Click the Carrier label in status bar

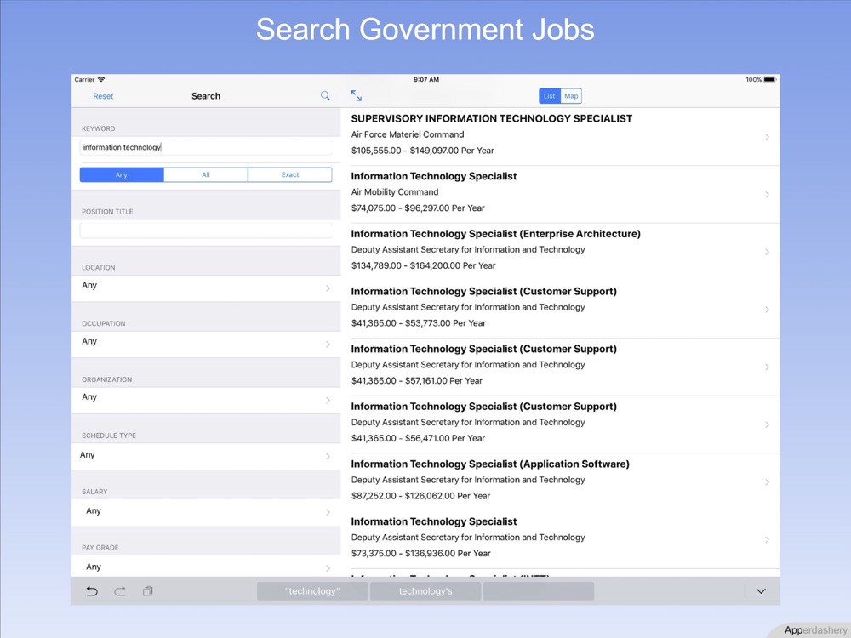[84, 80]
